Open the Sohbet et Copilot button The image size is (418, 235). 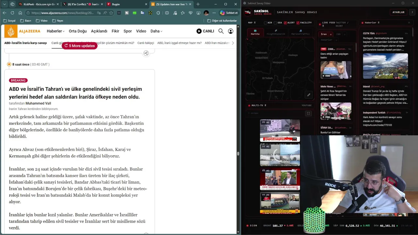click(229, 13)
